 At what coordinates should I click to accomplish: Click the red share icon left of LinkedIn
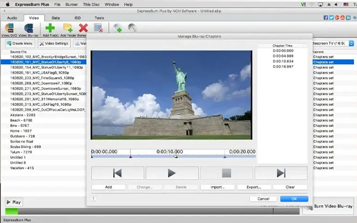tap(343, 18)
